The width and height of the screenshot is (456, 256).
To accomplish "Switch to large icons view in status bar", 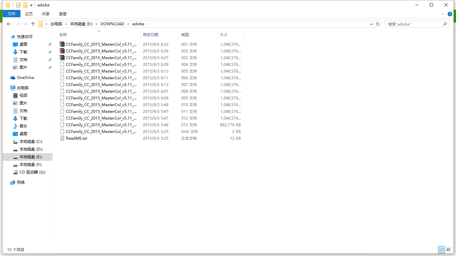I will [449, 250].
